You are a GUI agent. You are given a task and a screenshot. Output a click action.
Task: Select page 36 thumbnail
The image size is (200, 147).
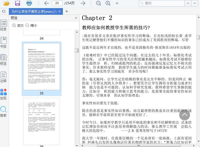click(x=42, y=121)
